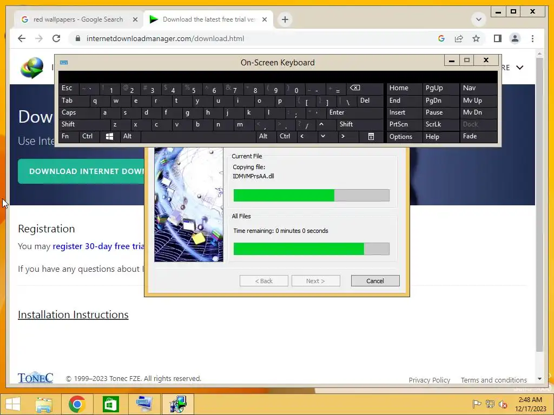The height and width of the screenshot is (415, 554).
Task: Switch to the red wallpapers Google Search tab
Action: [78, 19]
